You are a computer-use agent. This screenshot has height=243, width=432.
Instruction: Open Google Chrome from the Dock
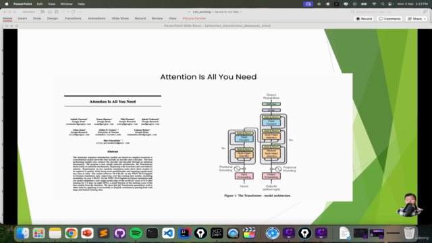pyautogui.click(x=72, y=233)
